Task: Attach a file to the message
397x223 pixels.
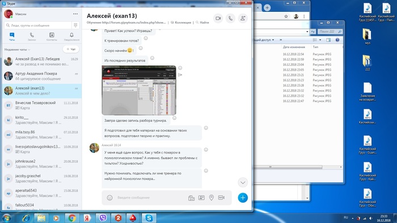Action: [x=192, y=198]
